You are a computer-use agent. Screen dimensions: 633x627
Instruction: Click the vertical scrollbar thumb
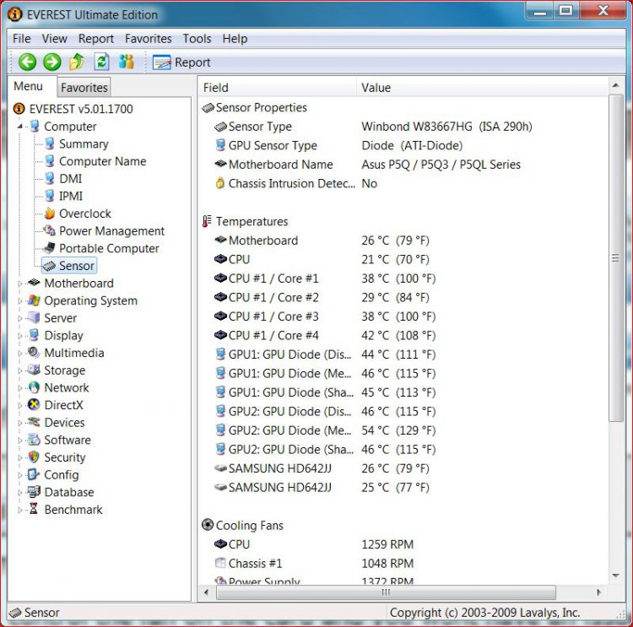pos(615,258)
